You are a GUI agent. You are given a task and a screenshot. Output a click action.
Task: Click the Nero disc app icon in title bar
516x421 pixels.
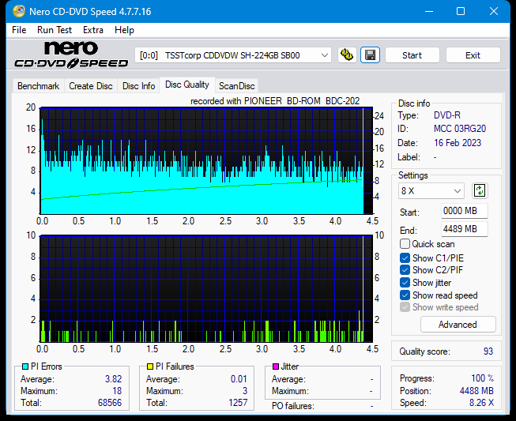coord(19,12)
